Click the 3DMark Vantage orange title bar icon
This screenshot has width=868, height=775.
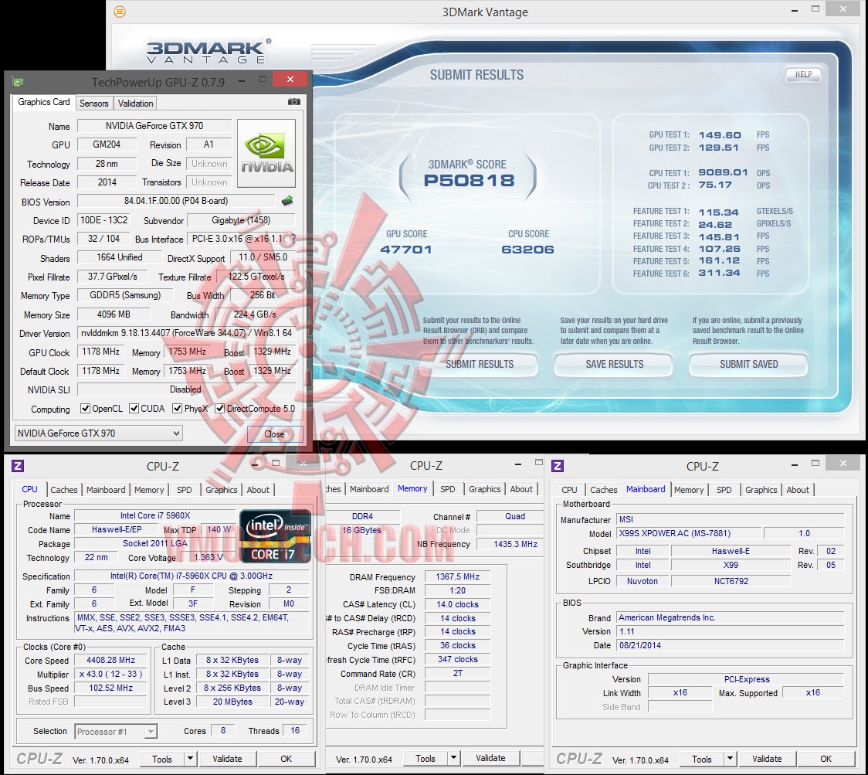click(120, 12)
